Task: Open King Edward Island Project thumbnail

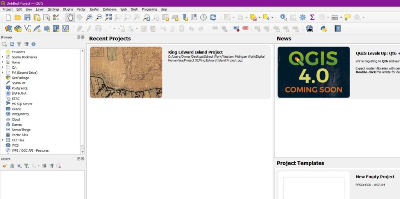Action: [126, 72]
